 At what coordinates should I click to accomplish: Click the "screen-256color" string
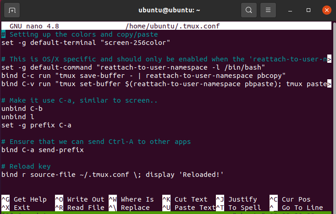(135, 43)
